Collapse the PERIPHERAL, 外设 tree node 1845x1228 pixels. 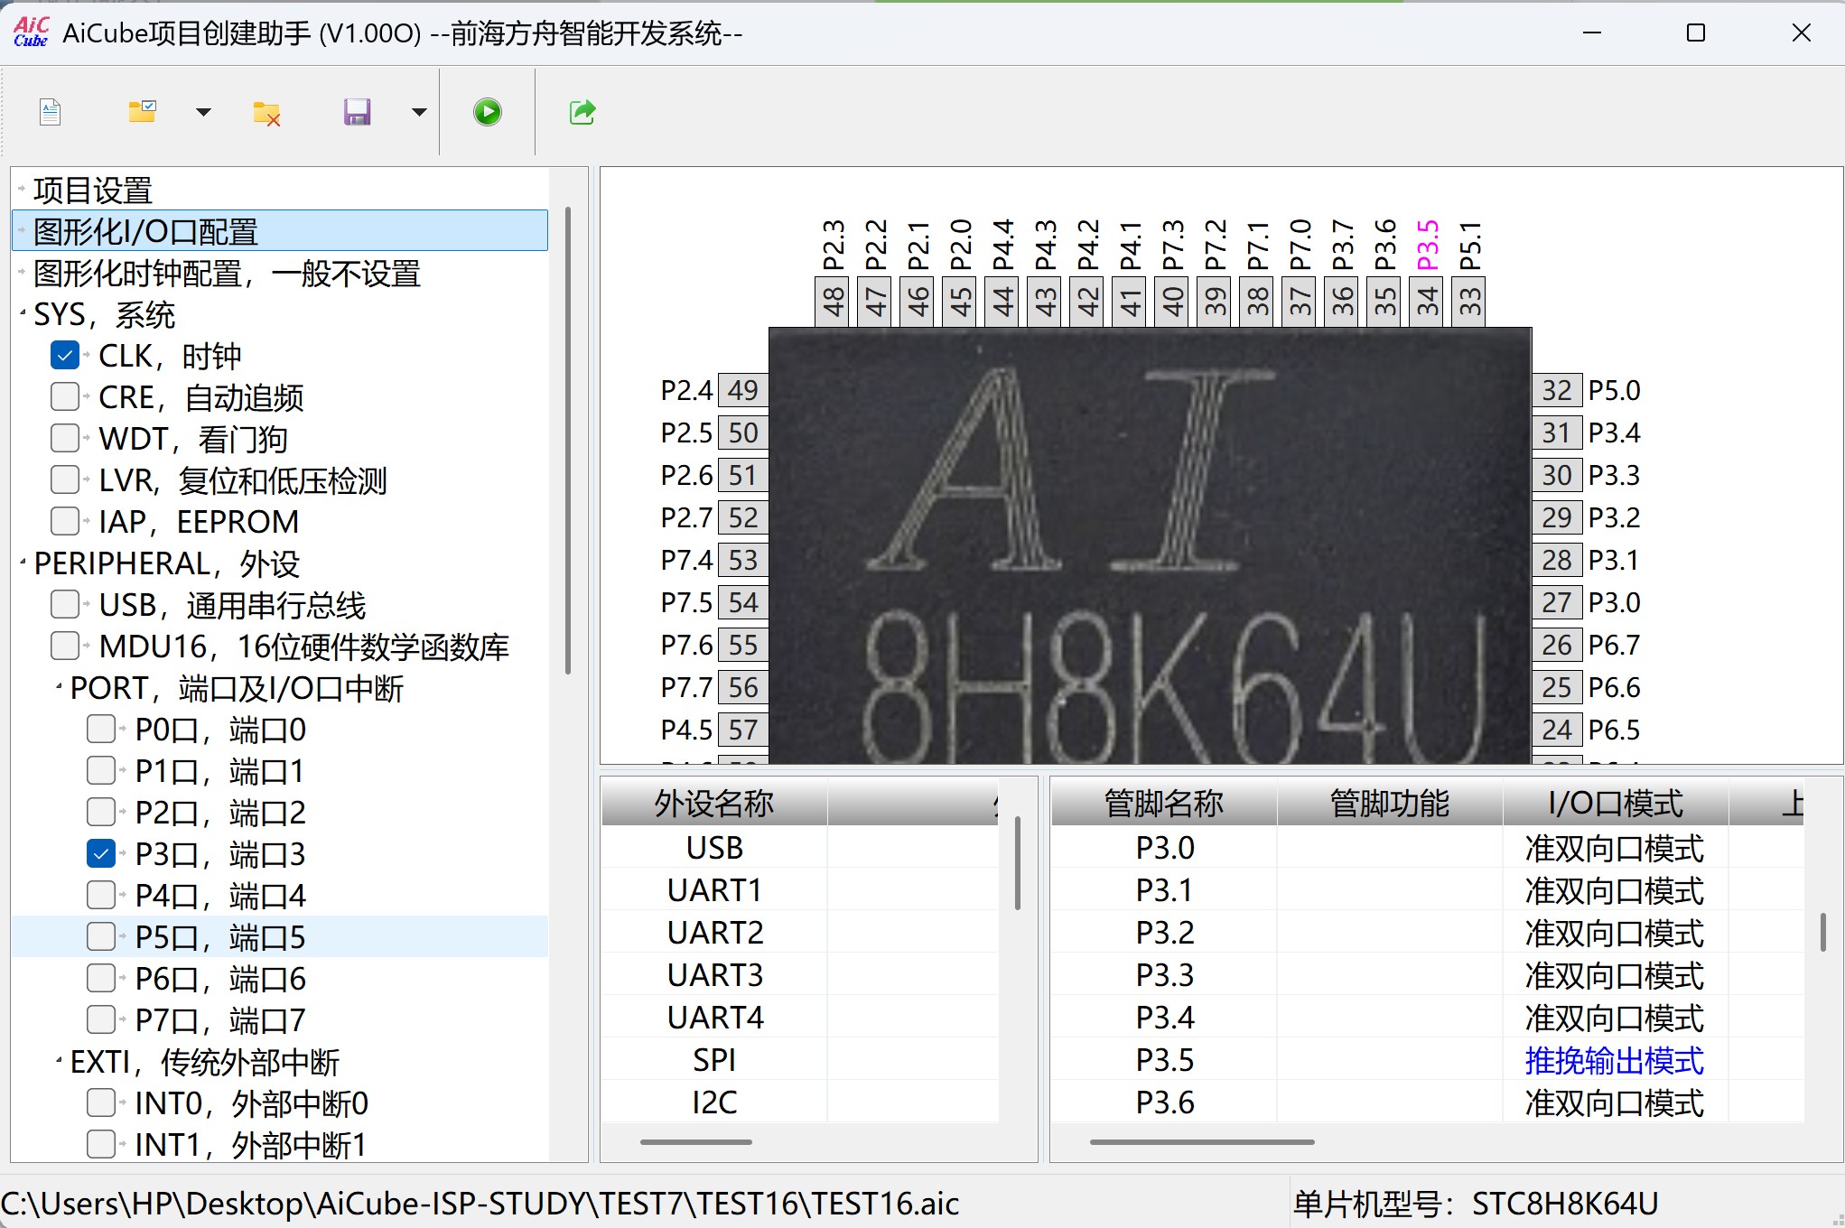tap(23, 563)
